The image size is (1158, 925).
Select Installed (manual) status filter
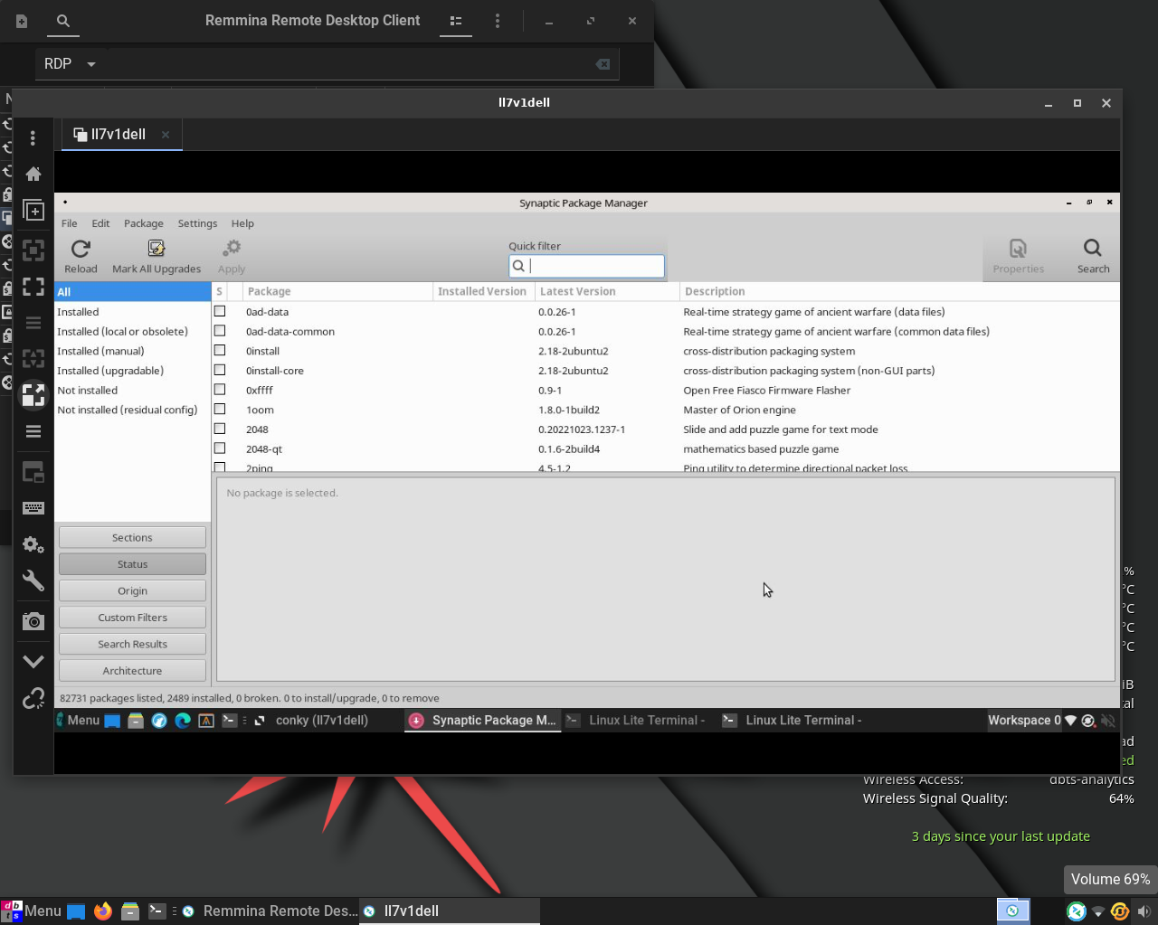pyautogui.click(x=132, y=351)
